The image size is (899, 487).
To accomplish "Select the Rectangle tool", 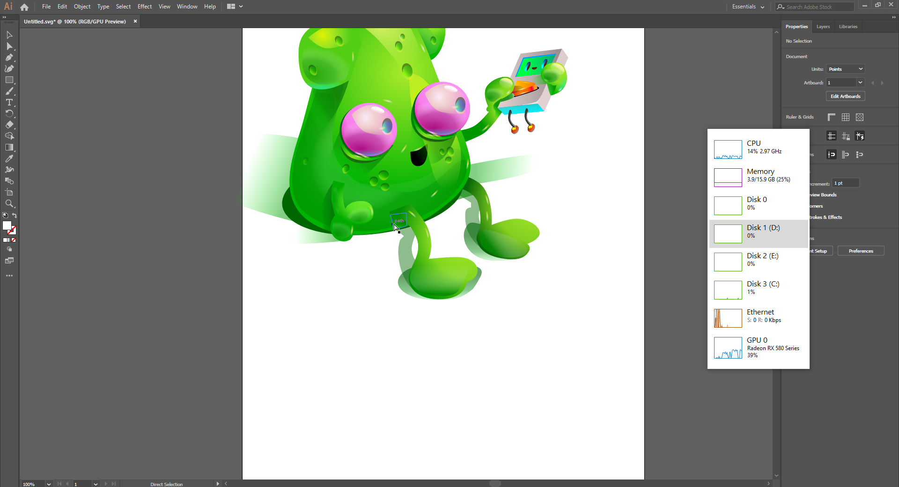I will pyautogui.click(x=9, y=80).
